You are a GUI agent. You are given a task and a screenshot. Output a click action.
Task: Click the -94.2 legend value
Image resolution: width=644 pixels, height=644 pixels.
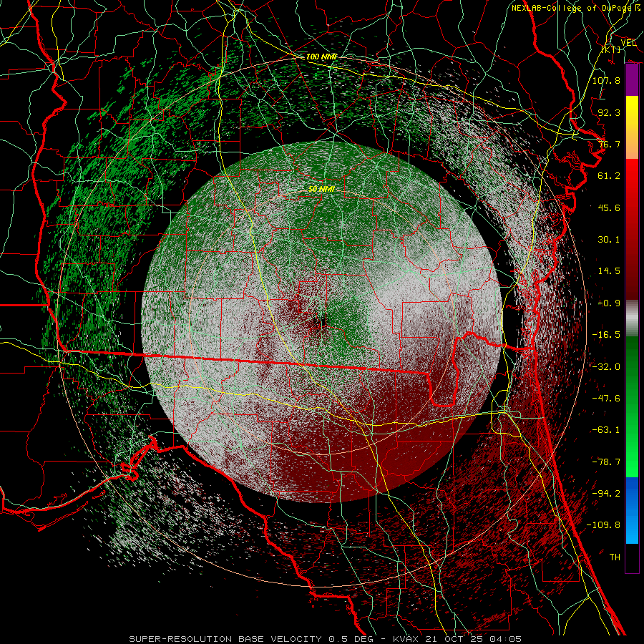(606, 494)
